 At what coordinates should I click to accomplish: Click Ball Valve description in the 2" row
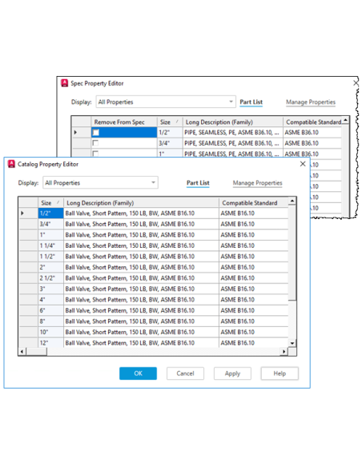(141, 267)
